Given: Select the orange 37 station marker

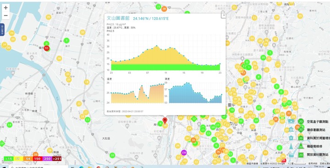Looking at the screenshot, I should (289, 114).
